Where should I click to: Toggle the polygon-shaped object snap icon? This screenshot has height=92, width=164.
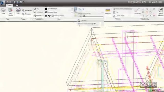150,12
